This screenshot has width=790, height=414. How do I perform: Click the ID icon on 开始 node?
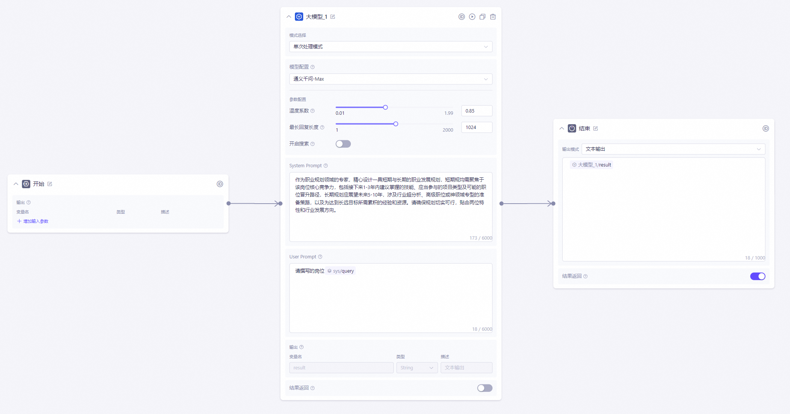220,184
